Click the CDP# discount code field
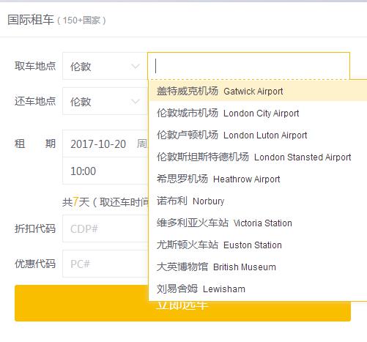367x342 pixels. [105, 228]
